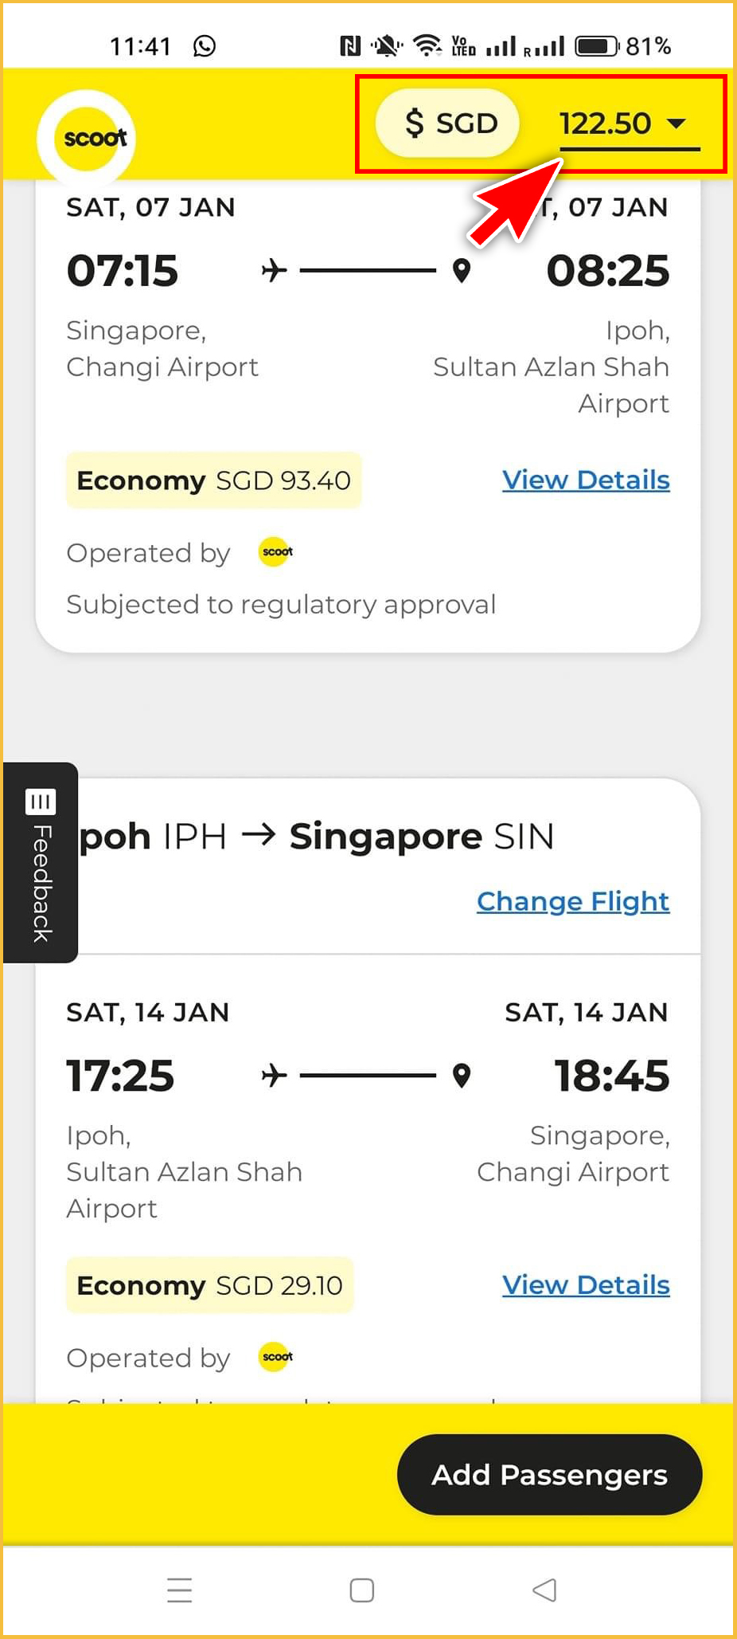Viewport: 737px width, 1639px height.
Task: Tap the Scoot operator logo on the return flight
Action: tap(276, 1357)
